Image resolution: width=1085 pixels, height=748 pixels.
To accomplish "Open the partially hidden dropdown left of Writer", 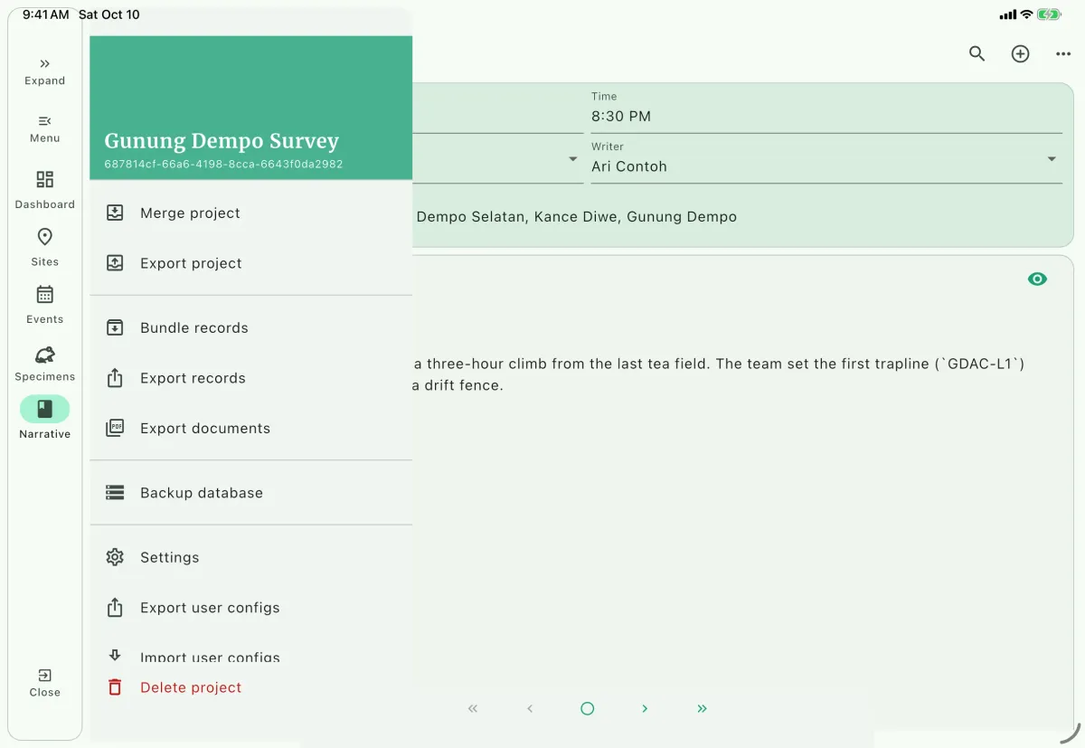I will (572, 159).
